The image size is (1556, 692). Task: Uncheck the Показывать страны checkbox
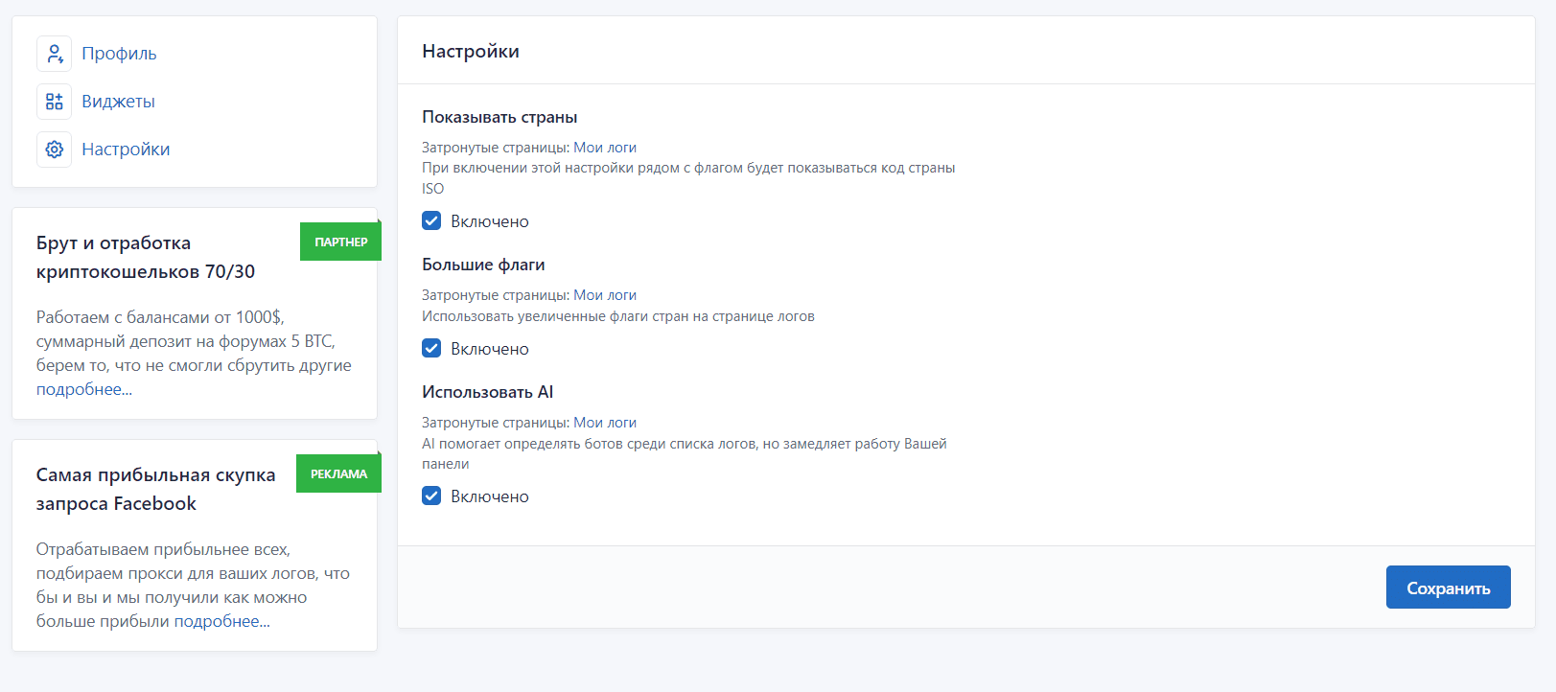[431, 221]
